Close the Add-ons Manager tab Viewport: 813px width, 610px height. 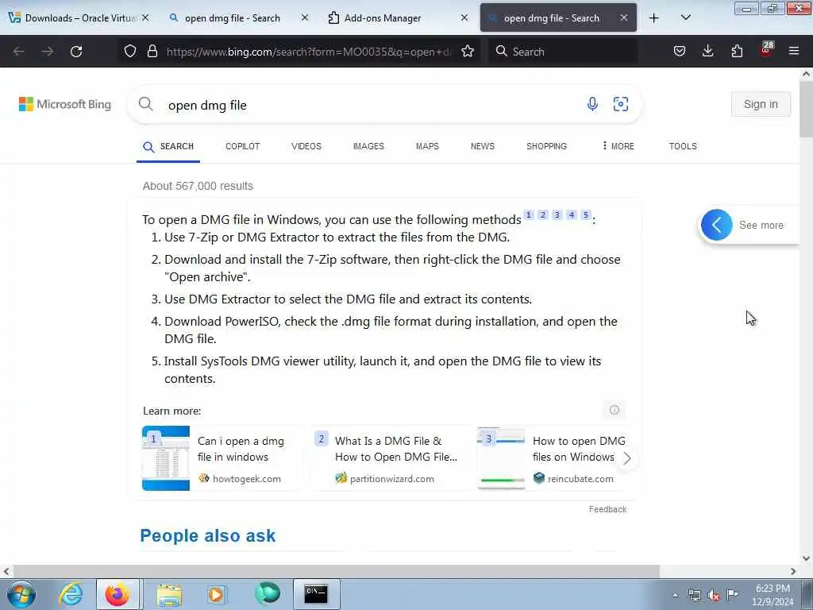pos(464,17)
